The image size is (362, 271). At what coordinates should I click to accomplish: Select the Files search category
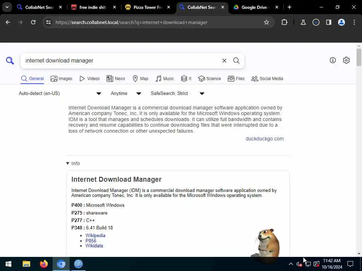[x=236, y=79]
